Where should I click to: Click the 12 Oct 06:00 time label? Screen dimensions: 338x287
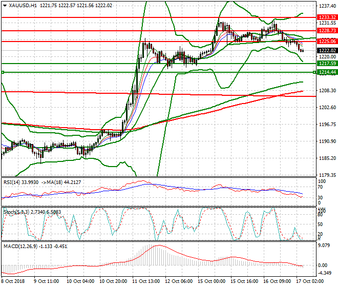(179, 281)
